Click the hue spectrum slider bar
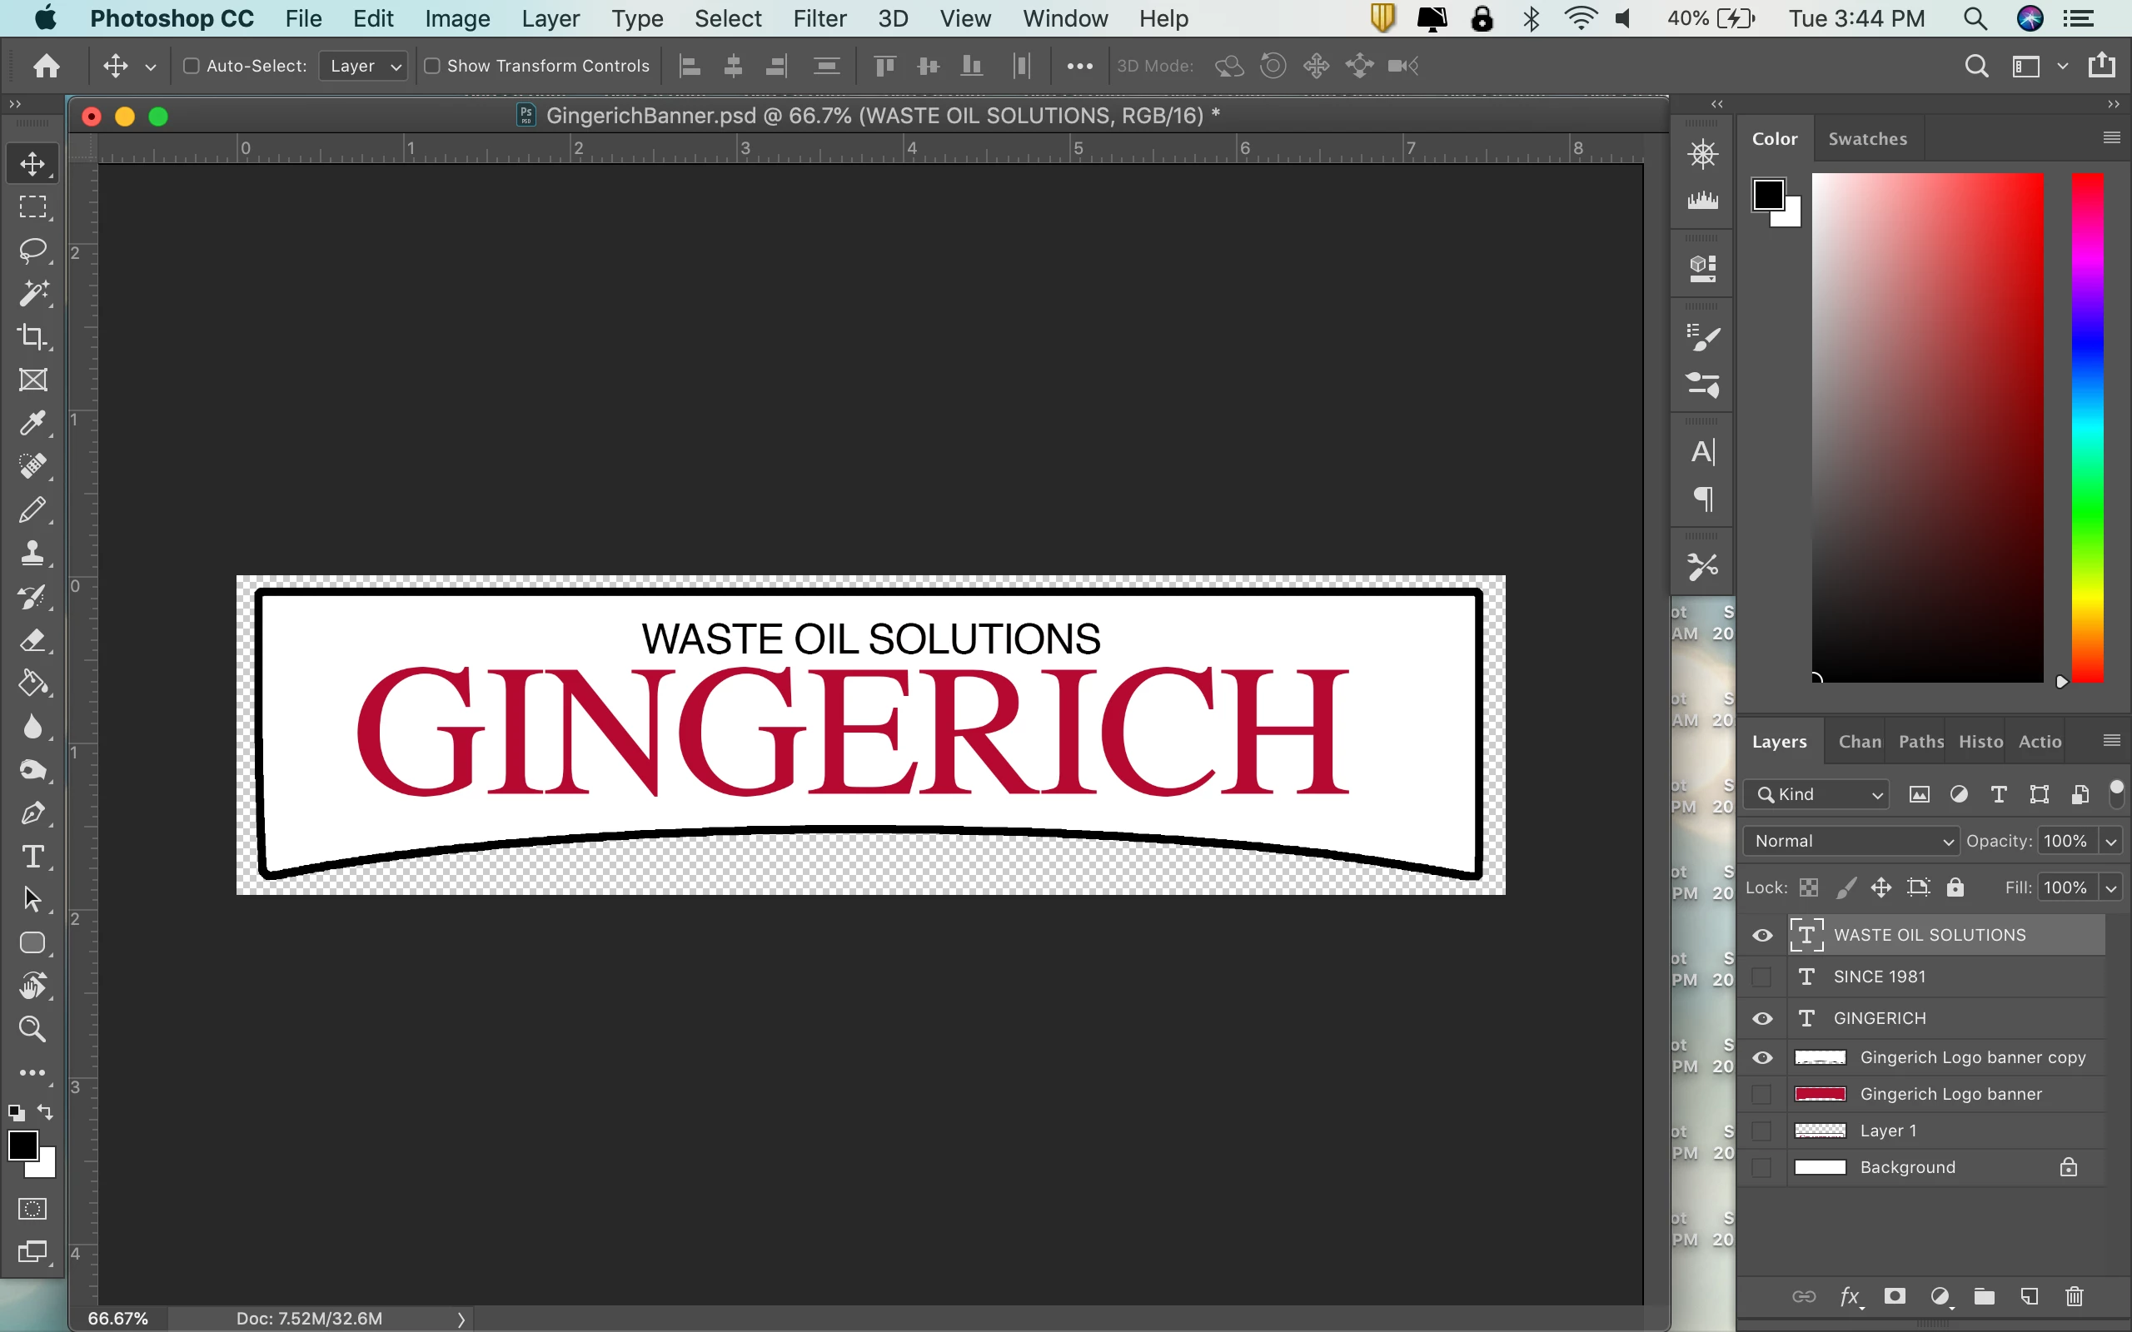This screenshot has height=1332, width=2132. pyautogui.click(x=2087, y=427)
